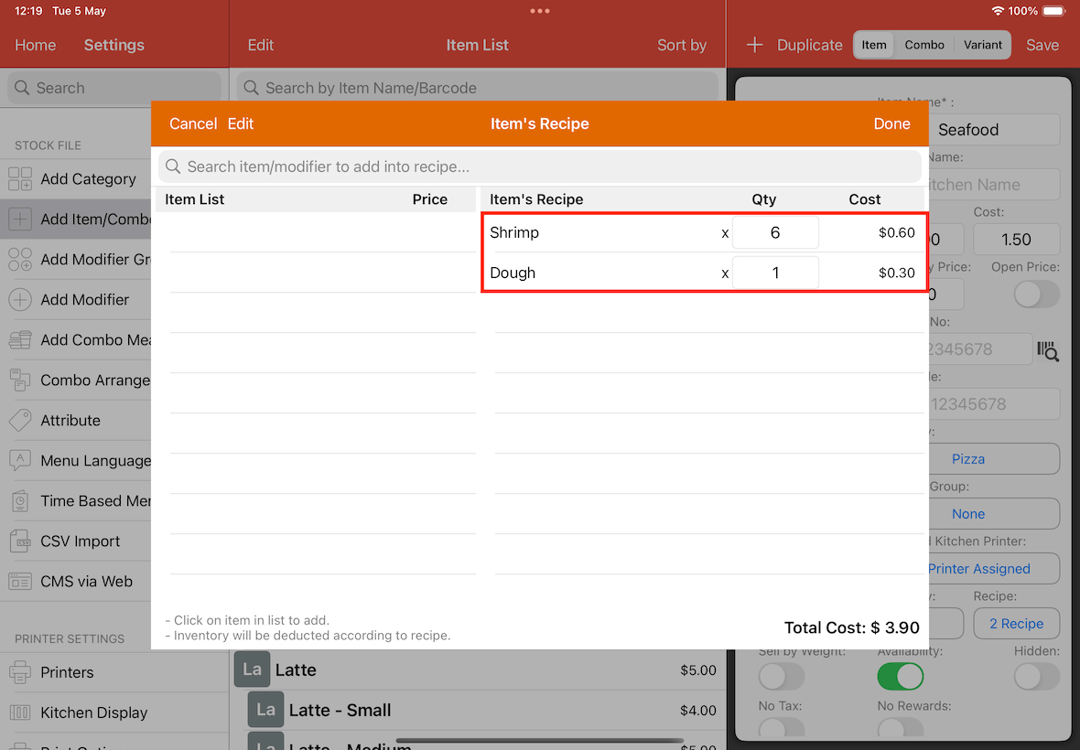Open the 2 Recipe selector
This screenshot has width=1080, height=750.
(1016, 624)
